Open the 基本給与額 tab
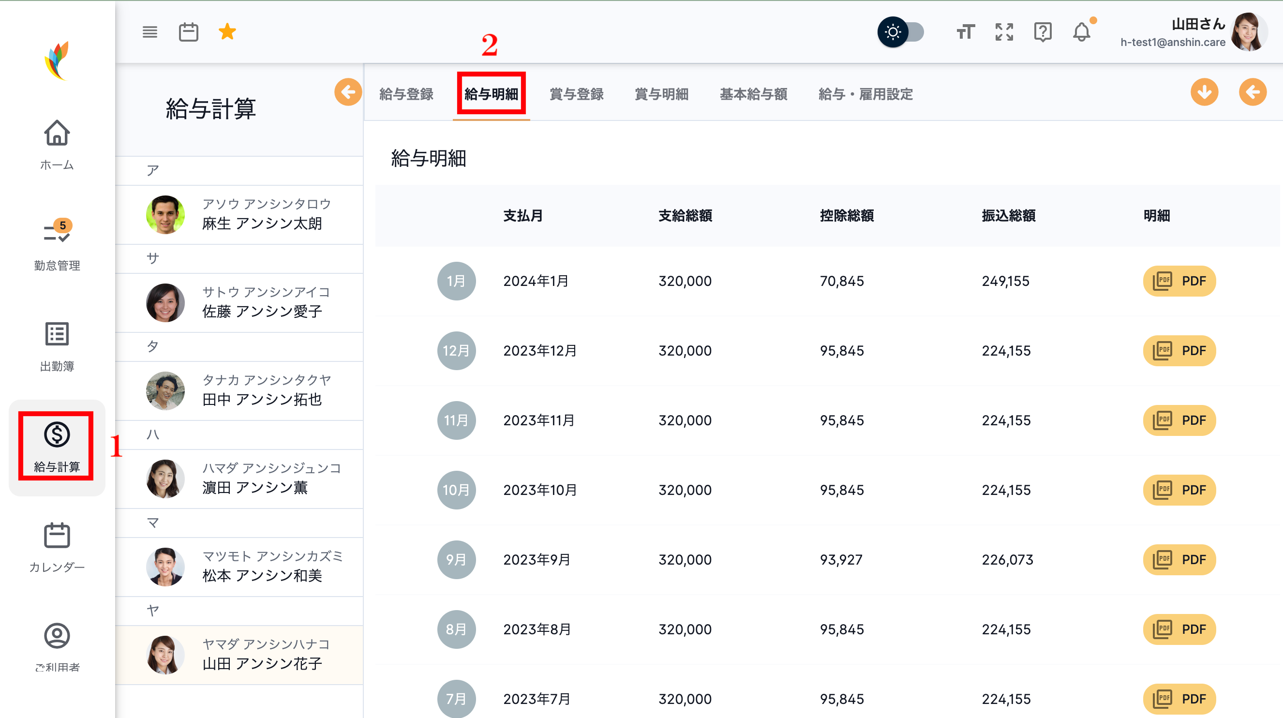Screen dimensions: 1283x718 pyautogui.click(x=753, y=94)
